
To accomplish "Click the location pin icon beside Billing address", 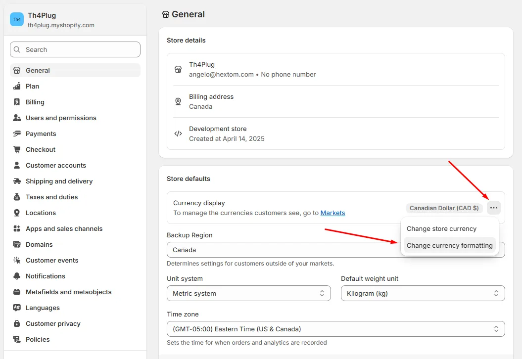I will pos(178,101).
